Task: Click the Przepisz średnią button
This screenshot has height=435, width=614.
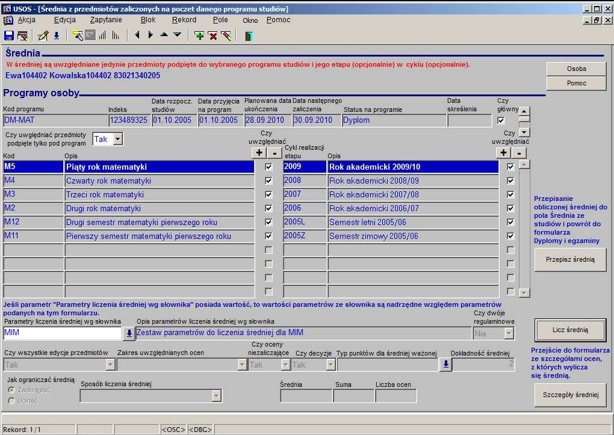Action: 570,259
